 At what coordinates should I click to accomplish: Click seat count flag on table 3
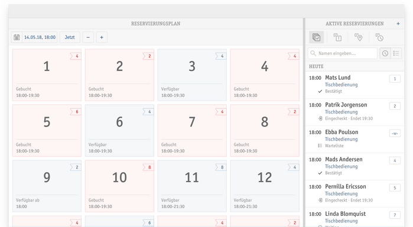coord(221,56)
